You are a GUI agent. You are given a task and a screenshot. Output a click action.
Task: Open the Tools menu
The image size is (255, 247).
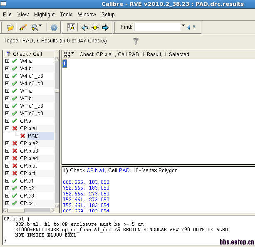pyautogui.click(x=66, y=15)
